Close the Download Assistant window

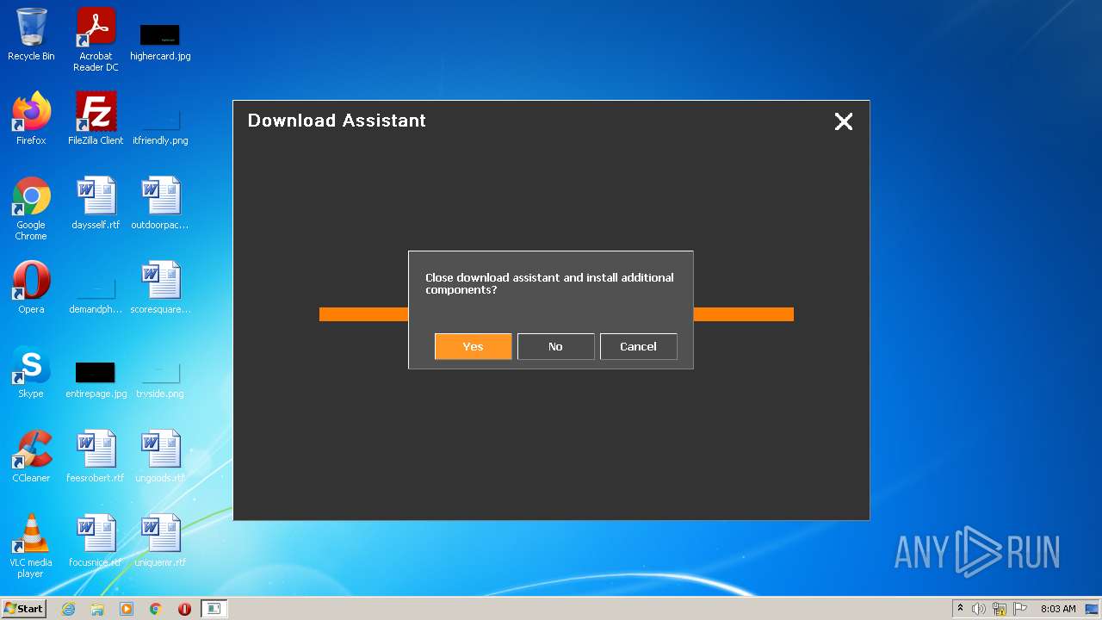(844, 121)
